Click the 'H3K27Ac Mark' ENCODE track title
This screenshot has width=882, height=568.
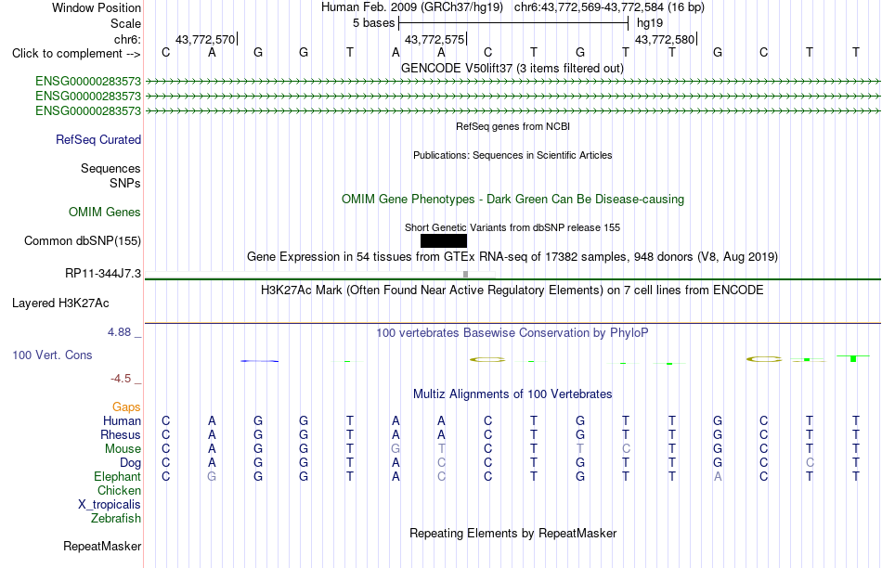[x=512, y=290]
